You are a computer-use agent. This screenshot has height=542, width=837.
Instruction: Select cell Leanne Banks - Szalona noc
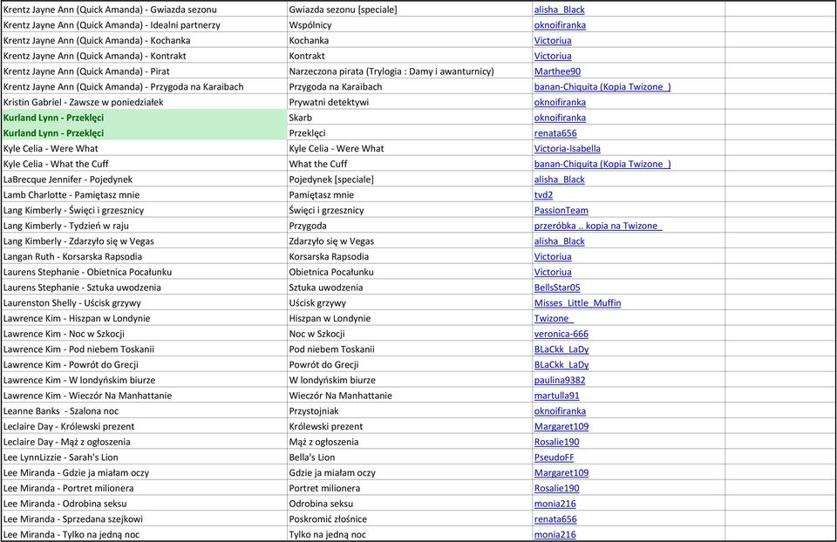click(x=144, y=412)
